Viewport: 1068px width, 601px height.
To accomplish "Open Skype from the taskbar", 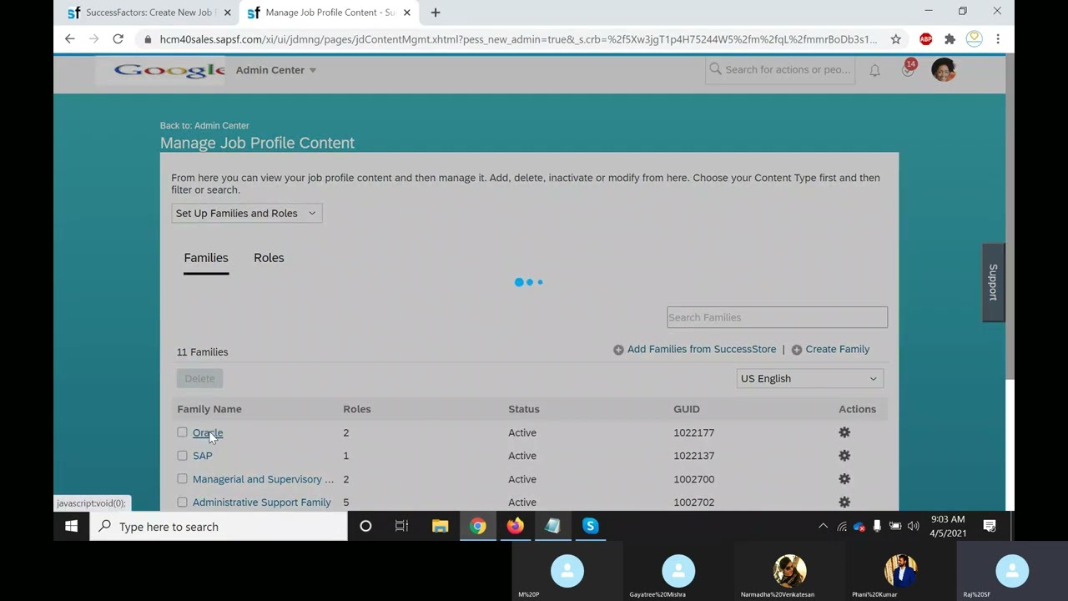I will click(x=590, y=527).
